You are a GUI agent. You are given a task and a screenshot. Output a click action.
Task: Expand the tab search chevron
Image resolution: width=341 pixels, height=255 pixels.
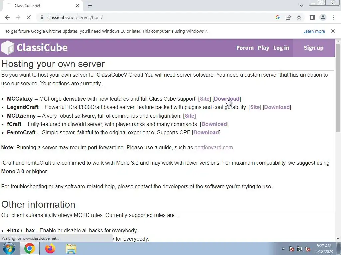[x=301, y=6]
